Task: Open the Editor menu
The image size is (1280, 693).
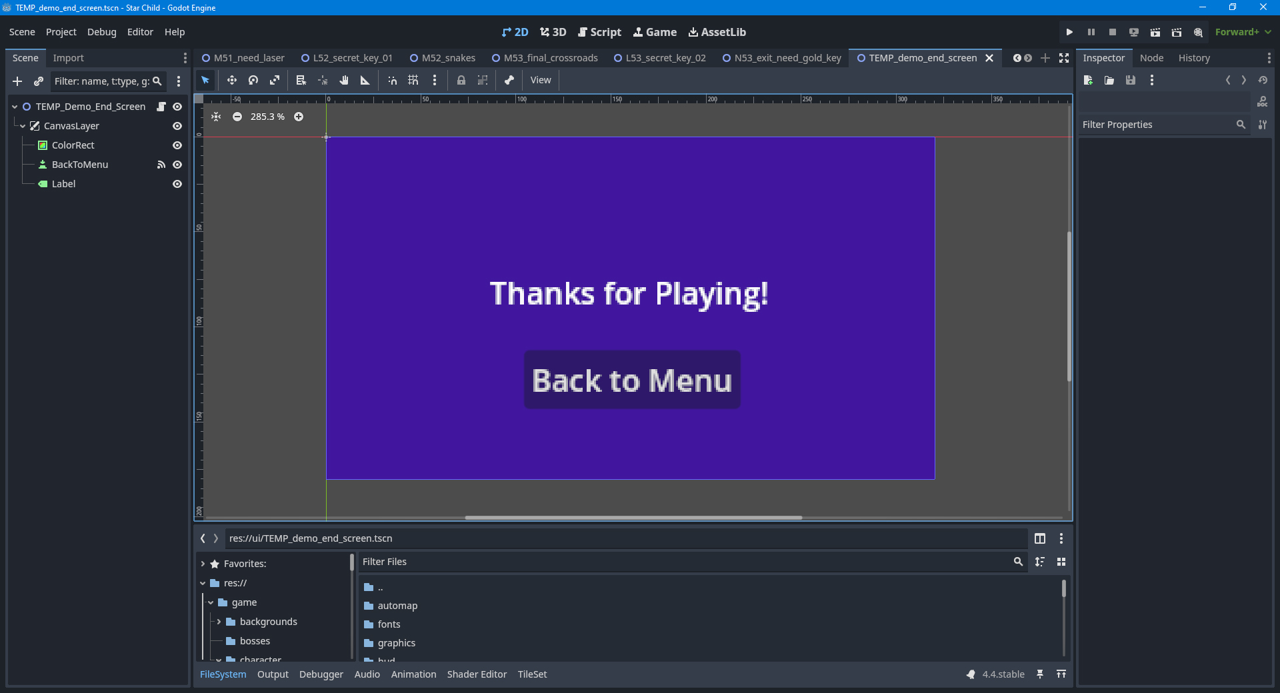Action: coord(140,32)
